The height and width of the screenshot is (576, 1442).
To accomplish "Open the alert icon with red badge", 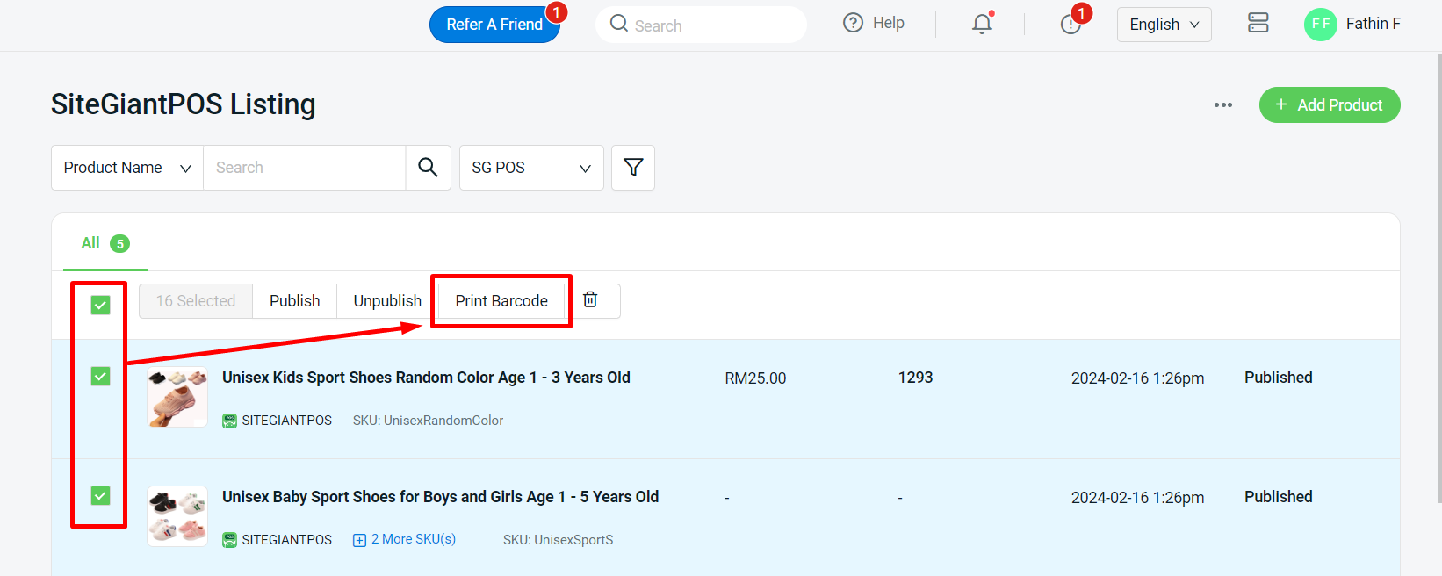I will pyautogui.click(x=1071, y=24).
